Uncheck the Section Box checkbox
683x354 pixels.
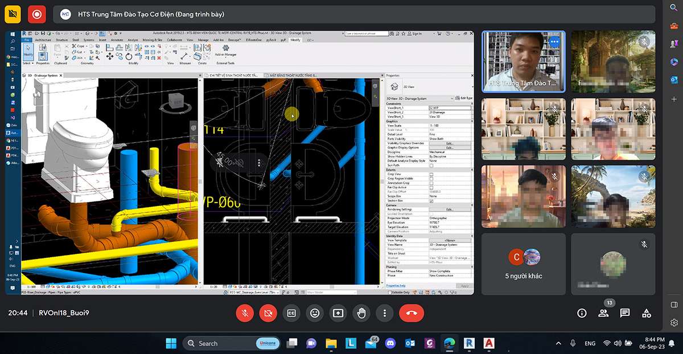431,201
